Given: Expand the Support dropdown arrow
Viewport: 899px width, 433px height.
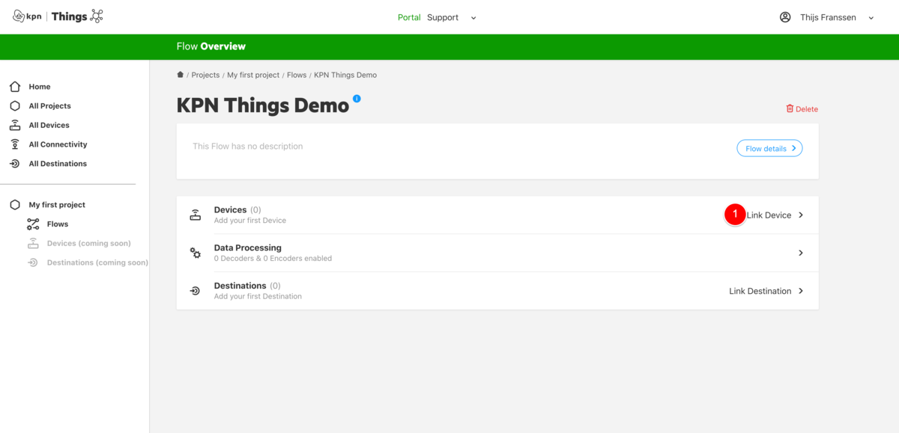Looking at the screenshot, I should (473, 18).
